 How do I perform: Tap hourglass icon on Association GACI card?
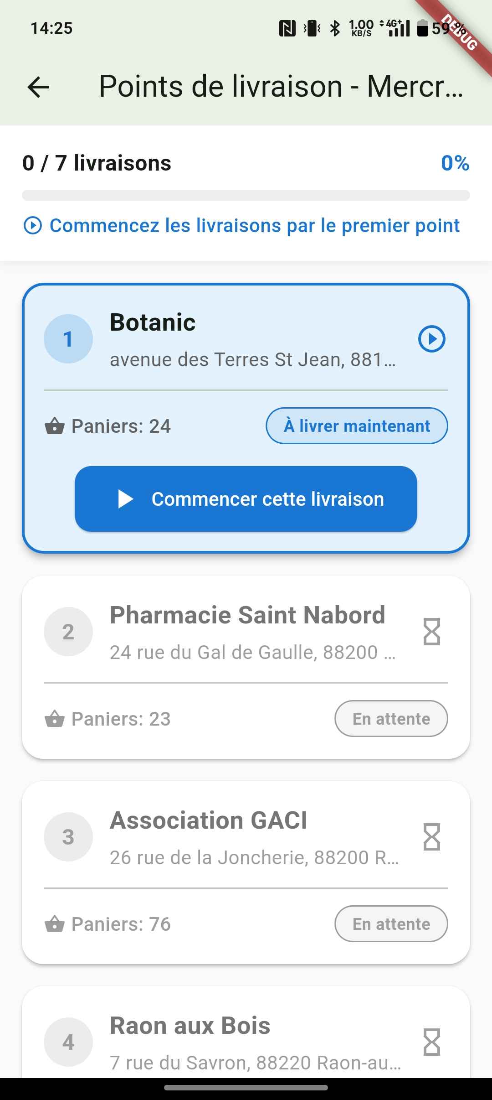point(431,837)
